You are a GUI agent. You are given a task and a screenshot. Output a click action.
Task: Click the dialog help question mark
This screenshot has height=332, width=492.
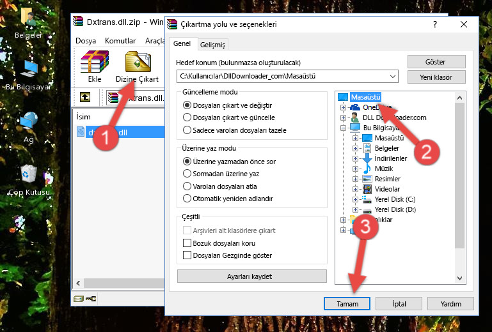click(x=435, y=24)
